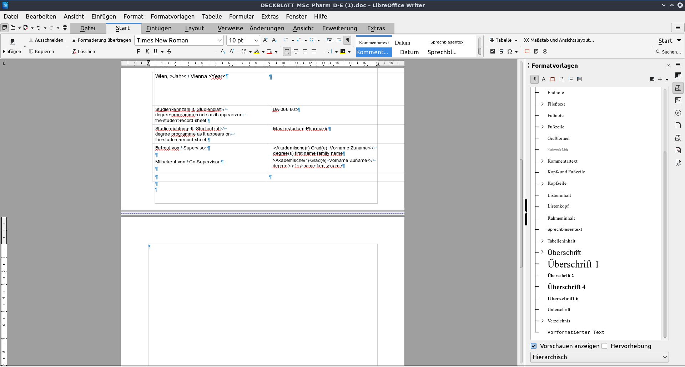Viewport: 685px width, 367px height.
Task: Click Löschen formatting button
Action: (x=84, y=52)
